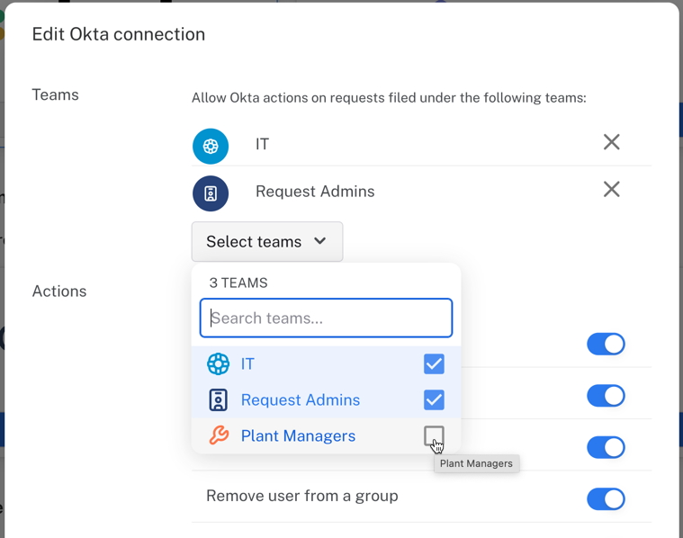683x538 pixels.
Task: Click the chevron arrow on Select teams
Action: [320, 241]
